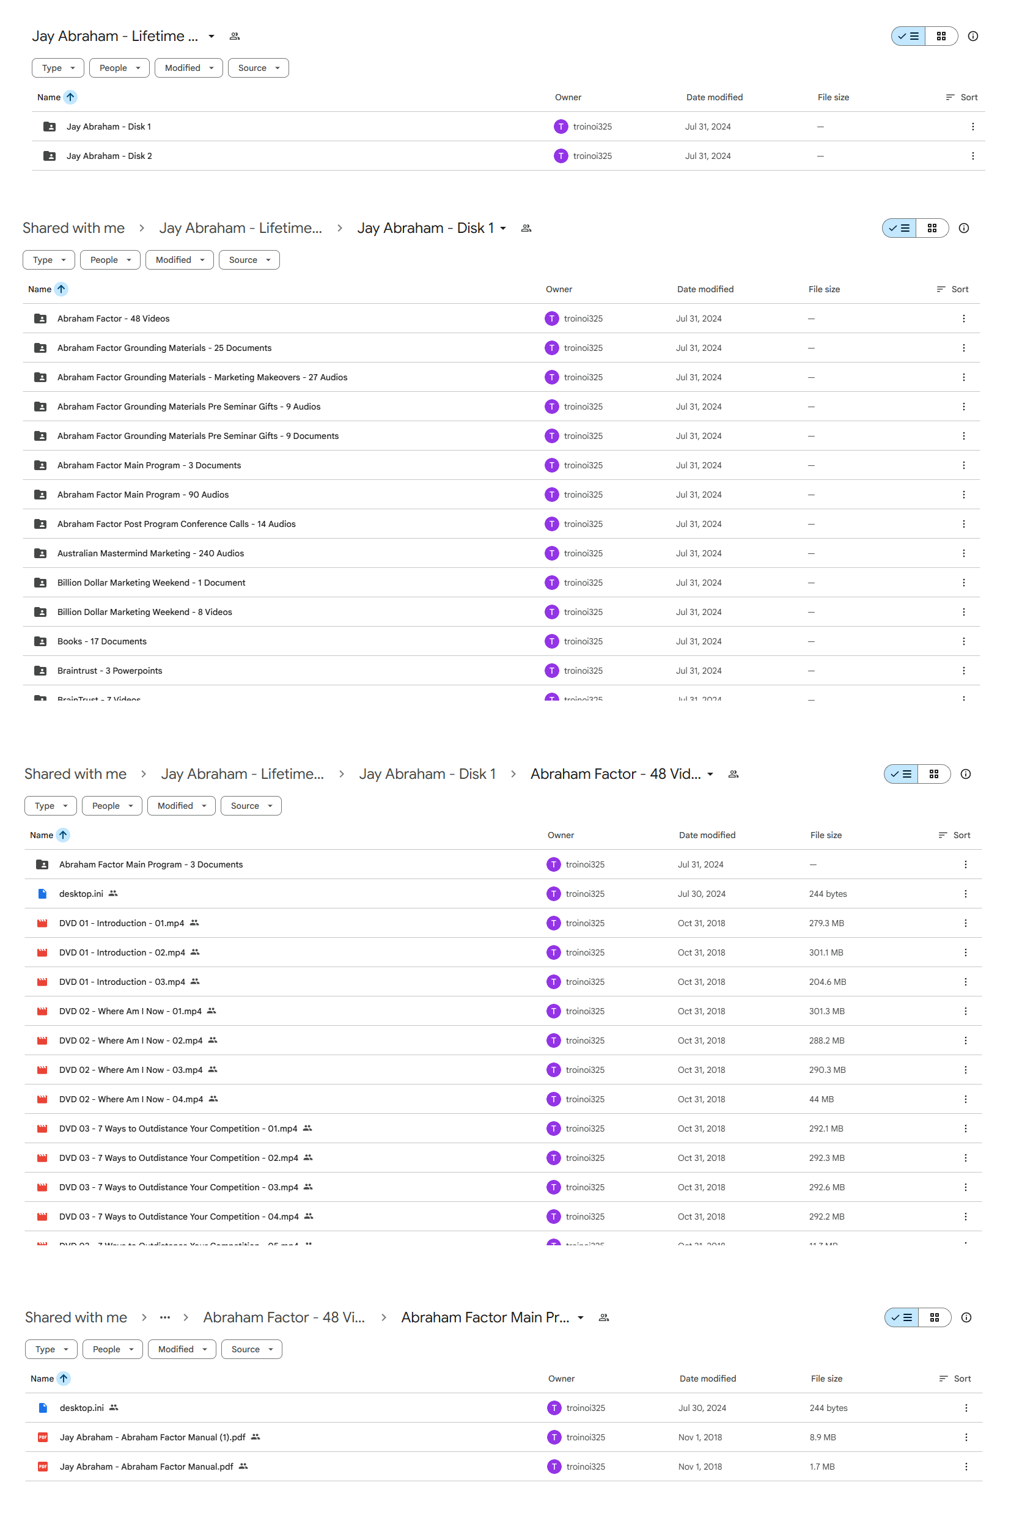Expand Jay Abraham - Lifetime title dropdown arrow
The image size is (1022, 1521).
click(x=211, y=37)
